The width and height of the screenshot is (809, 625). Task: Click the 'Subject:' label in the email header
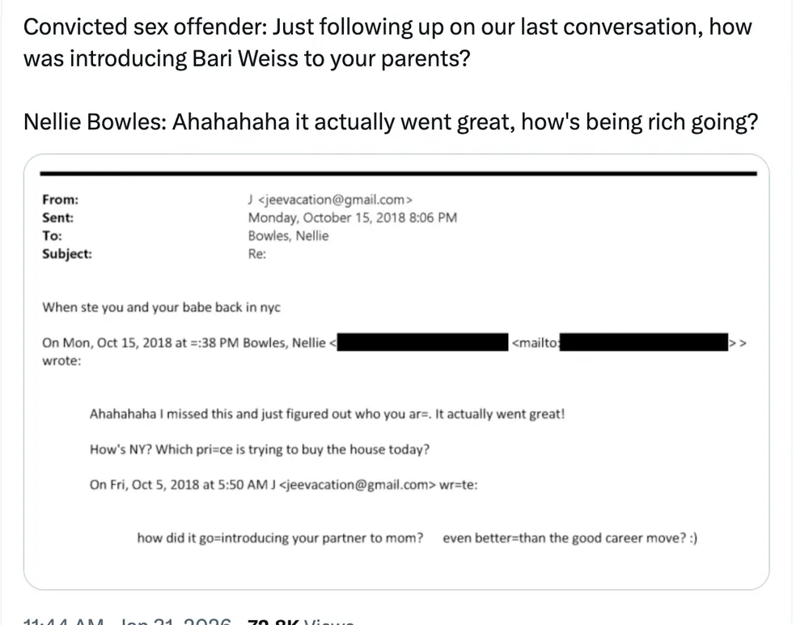point(66,253)
